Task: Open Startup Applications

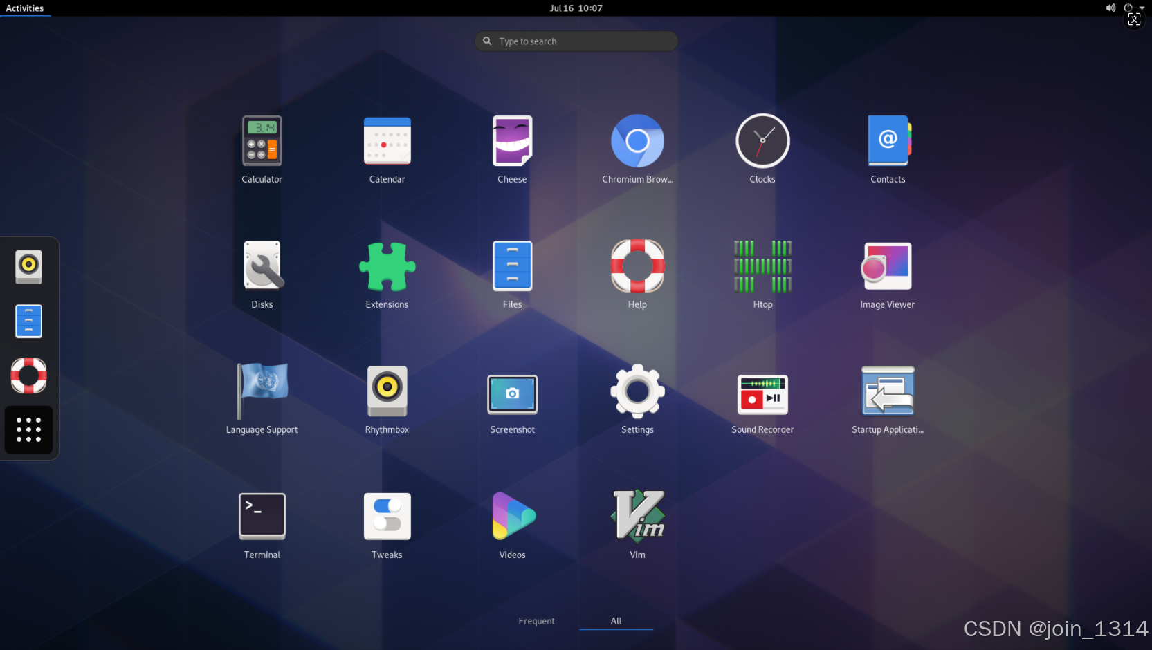Action: 888,391
